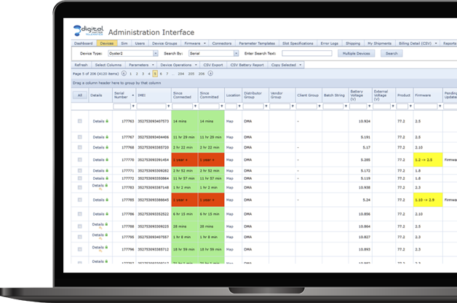Screen dimensions: 457x303
Task: Click the green lock icon for serial 177768
Action: click(108, 147)
